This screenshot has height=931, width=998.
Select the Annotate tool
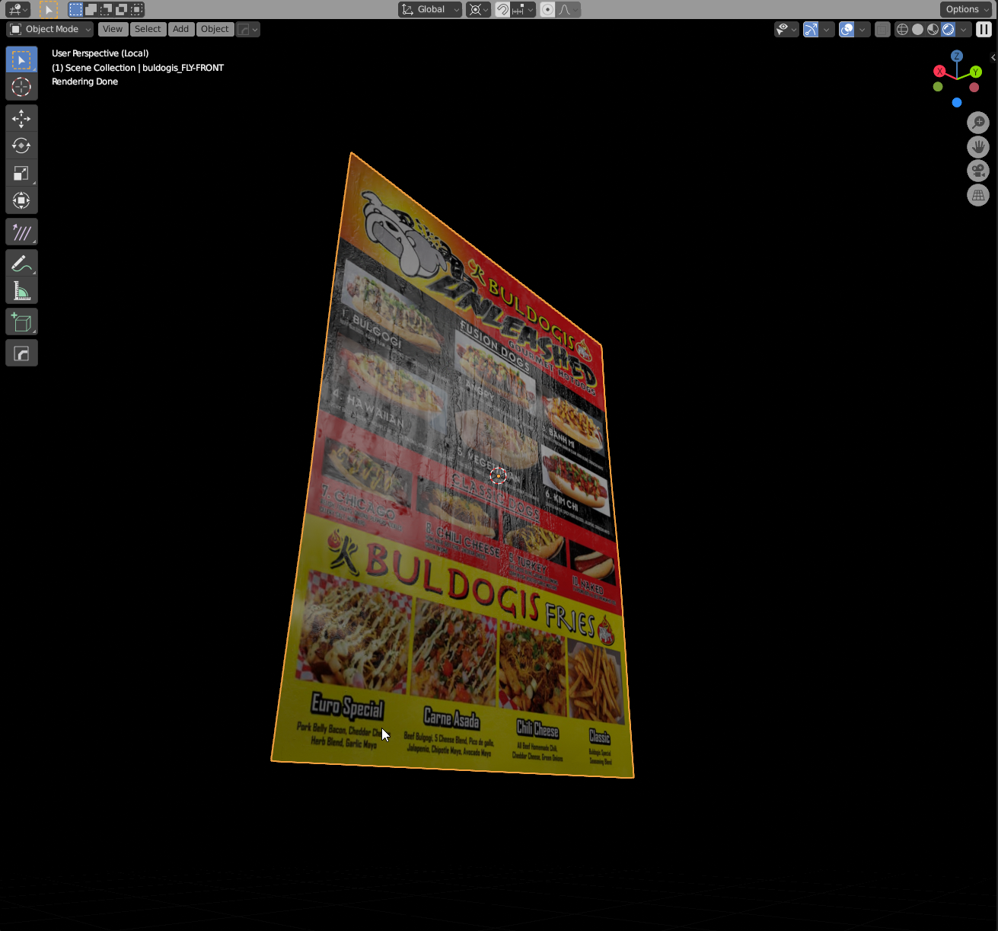coord(21,263)
